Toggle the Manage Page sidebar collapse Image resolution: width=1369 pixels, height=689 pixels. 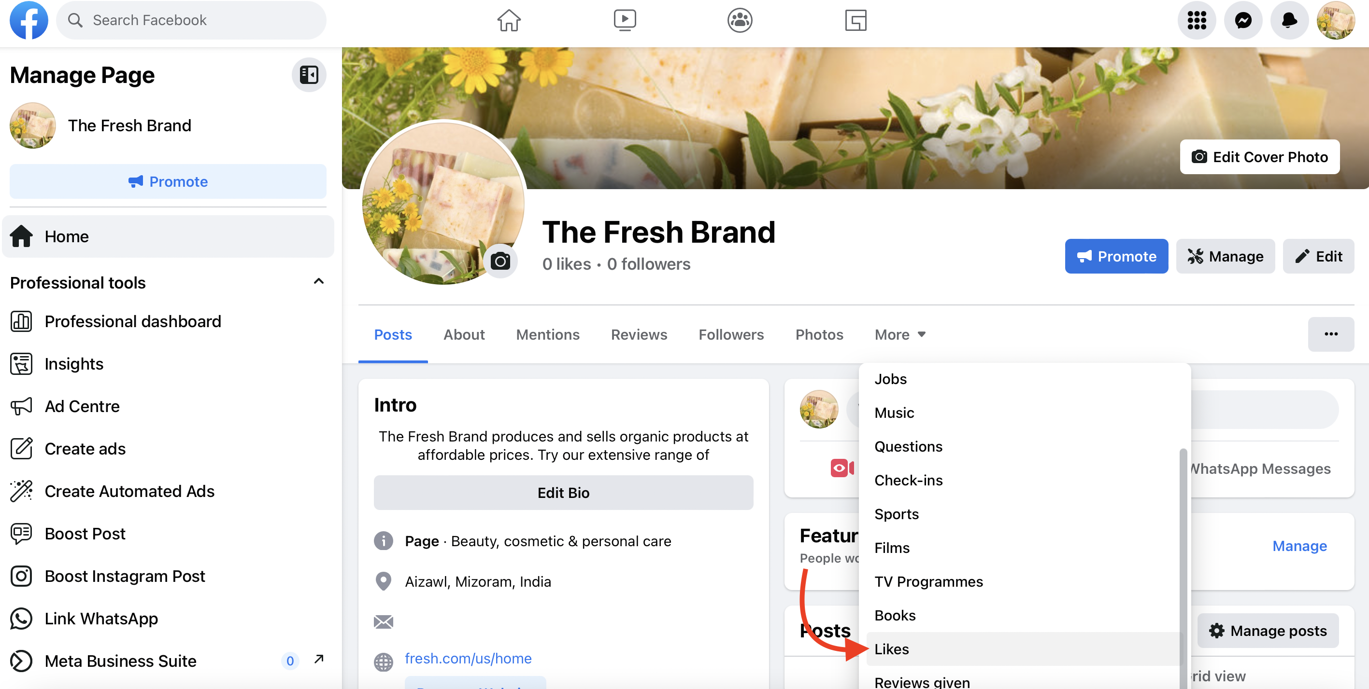click(309, 74)
